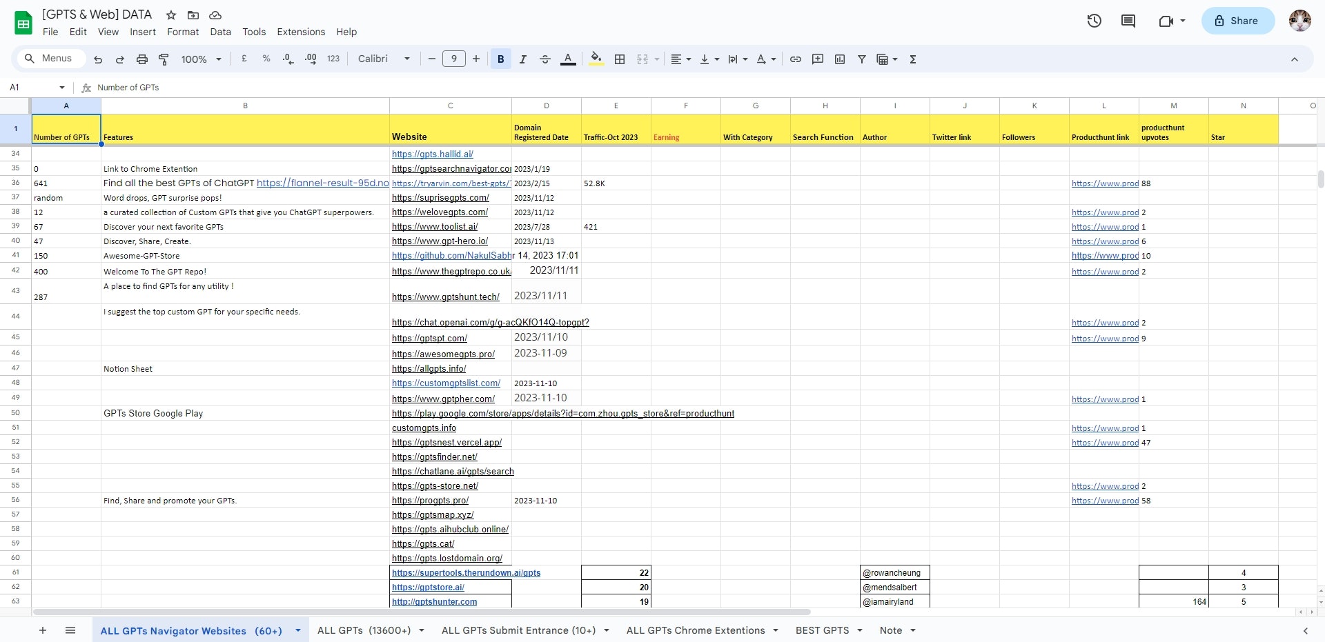The height and width of the screenshot is (642, 1325).
Task: Decrease font size with minus
Action: click(432, 59)
